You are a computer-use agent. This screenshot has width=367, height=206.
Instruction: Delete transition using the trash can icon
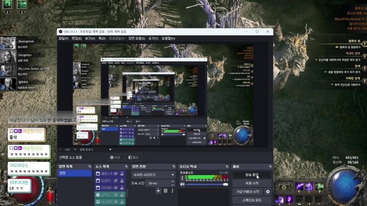[166, 191]
